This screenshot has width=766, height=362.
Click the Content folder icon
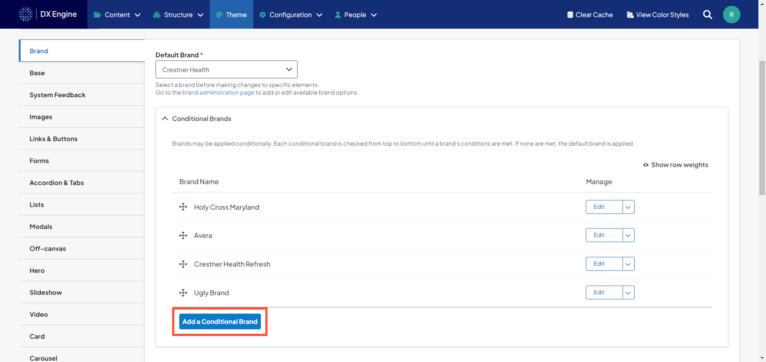(97, 15)
